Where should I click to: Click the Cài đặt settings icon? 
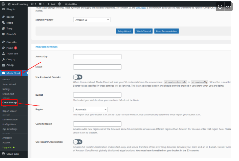tap(4, 65)
